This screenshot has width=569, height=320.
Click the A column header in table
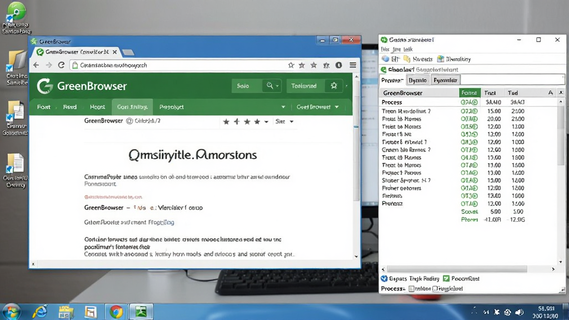(550, 93)
